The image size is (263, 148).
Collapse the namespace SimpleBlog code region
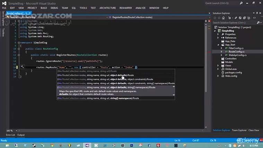(19, 43)
